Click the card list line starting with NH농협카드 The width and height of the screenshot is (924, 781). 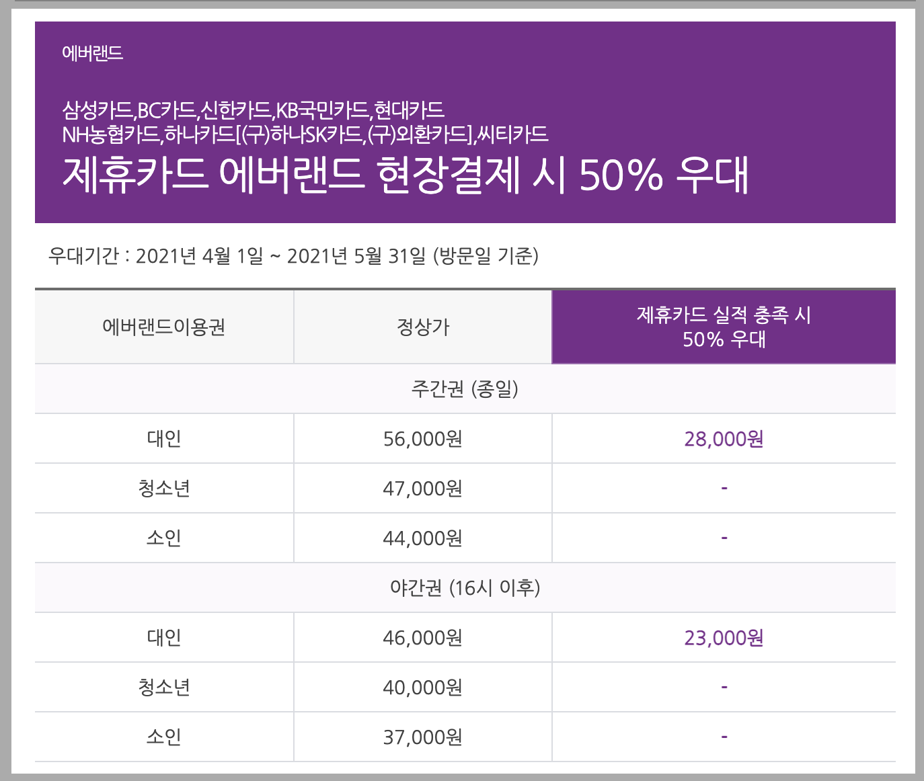click(305, 134)
